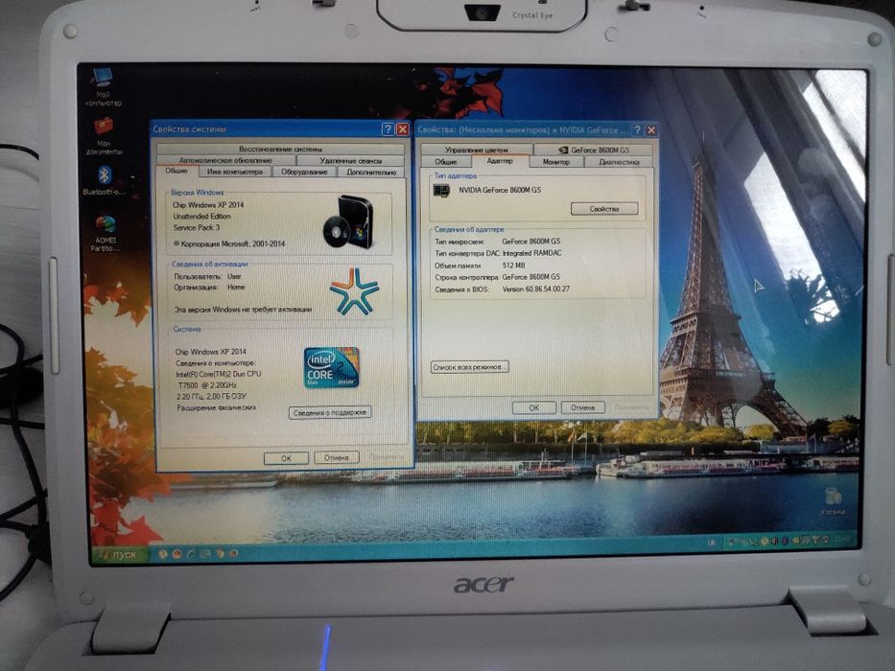Viewport: 895px width, 671px height.
Task: Open Удаленные сеансы tab
Action: click(350, 160)
